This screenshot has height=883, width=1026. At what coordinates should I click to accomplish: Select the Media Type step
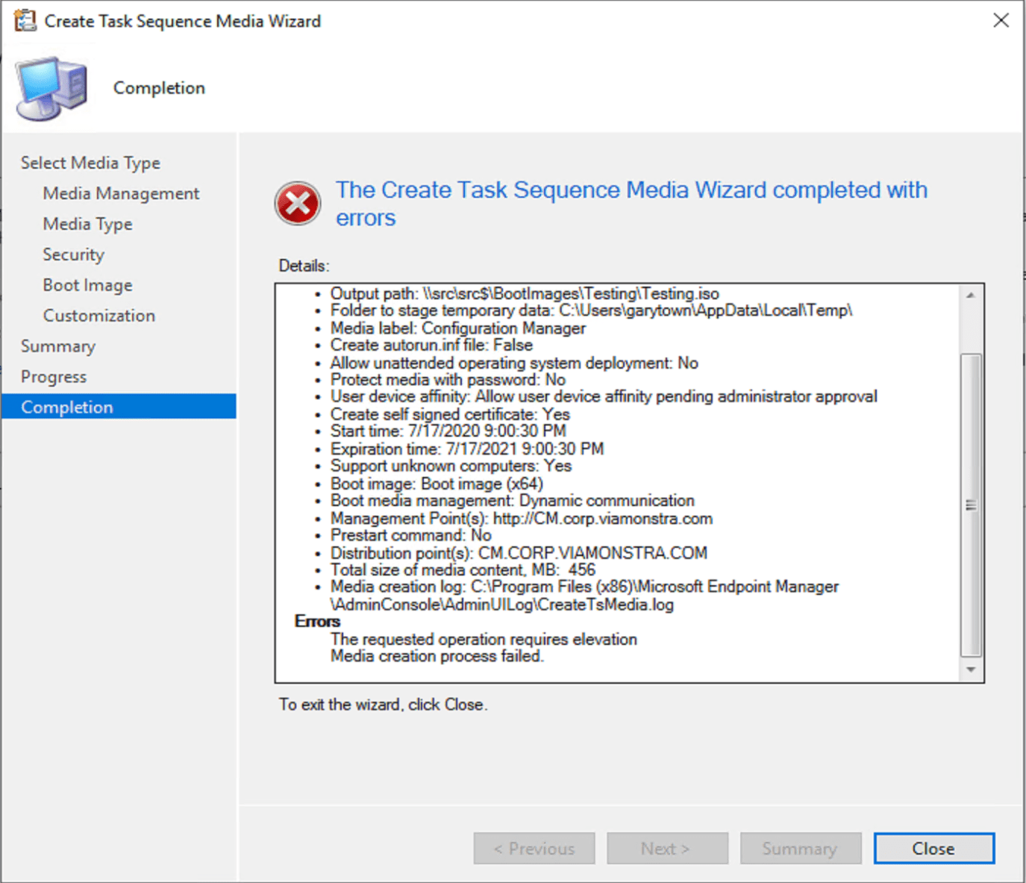[x=87, y=223]
